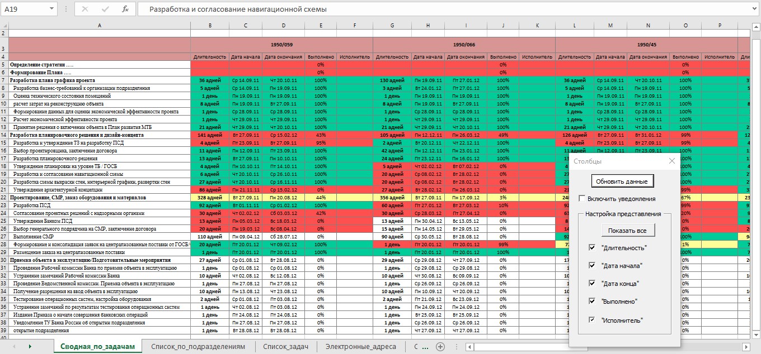Viewport: 761px width, 354px height.
Task: Select column G header
Action: pos(392,25)
